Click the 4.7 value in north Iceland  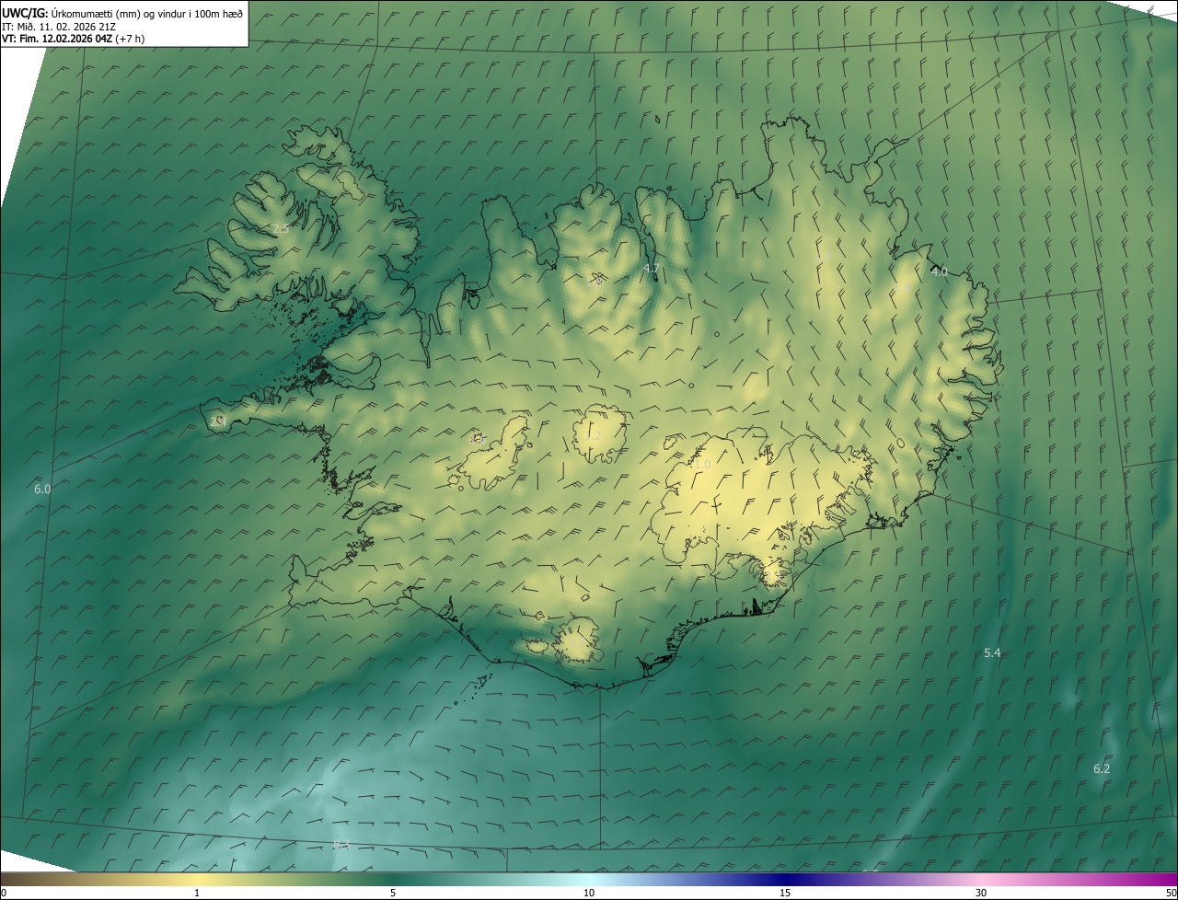652,268
